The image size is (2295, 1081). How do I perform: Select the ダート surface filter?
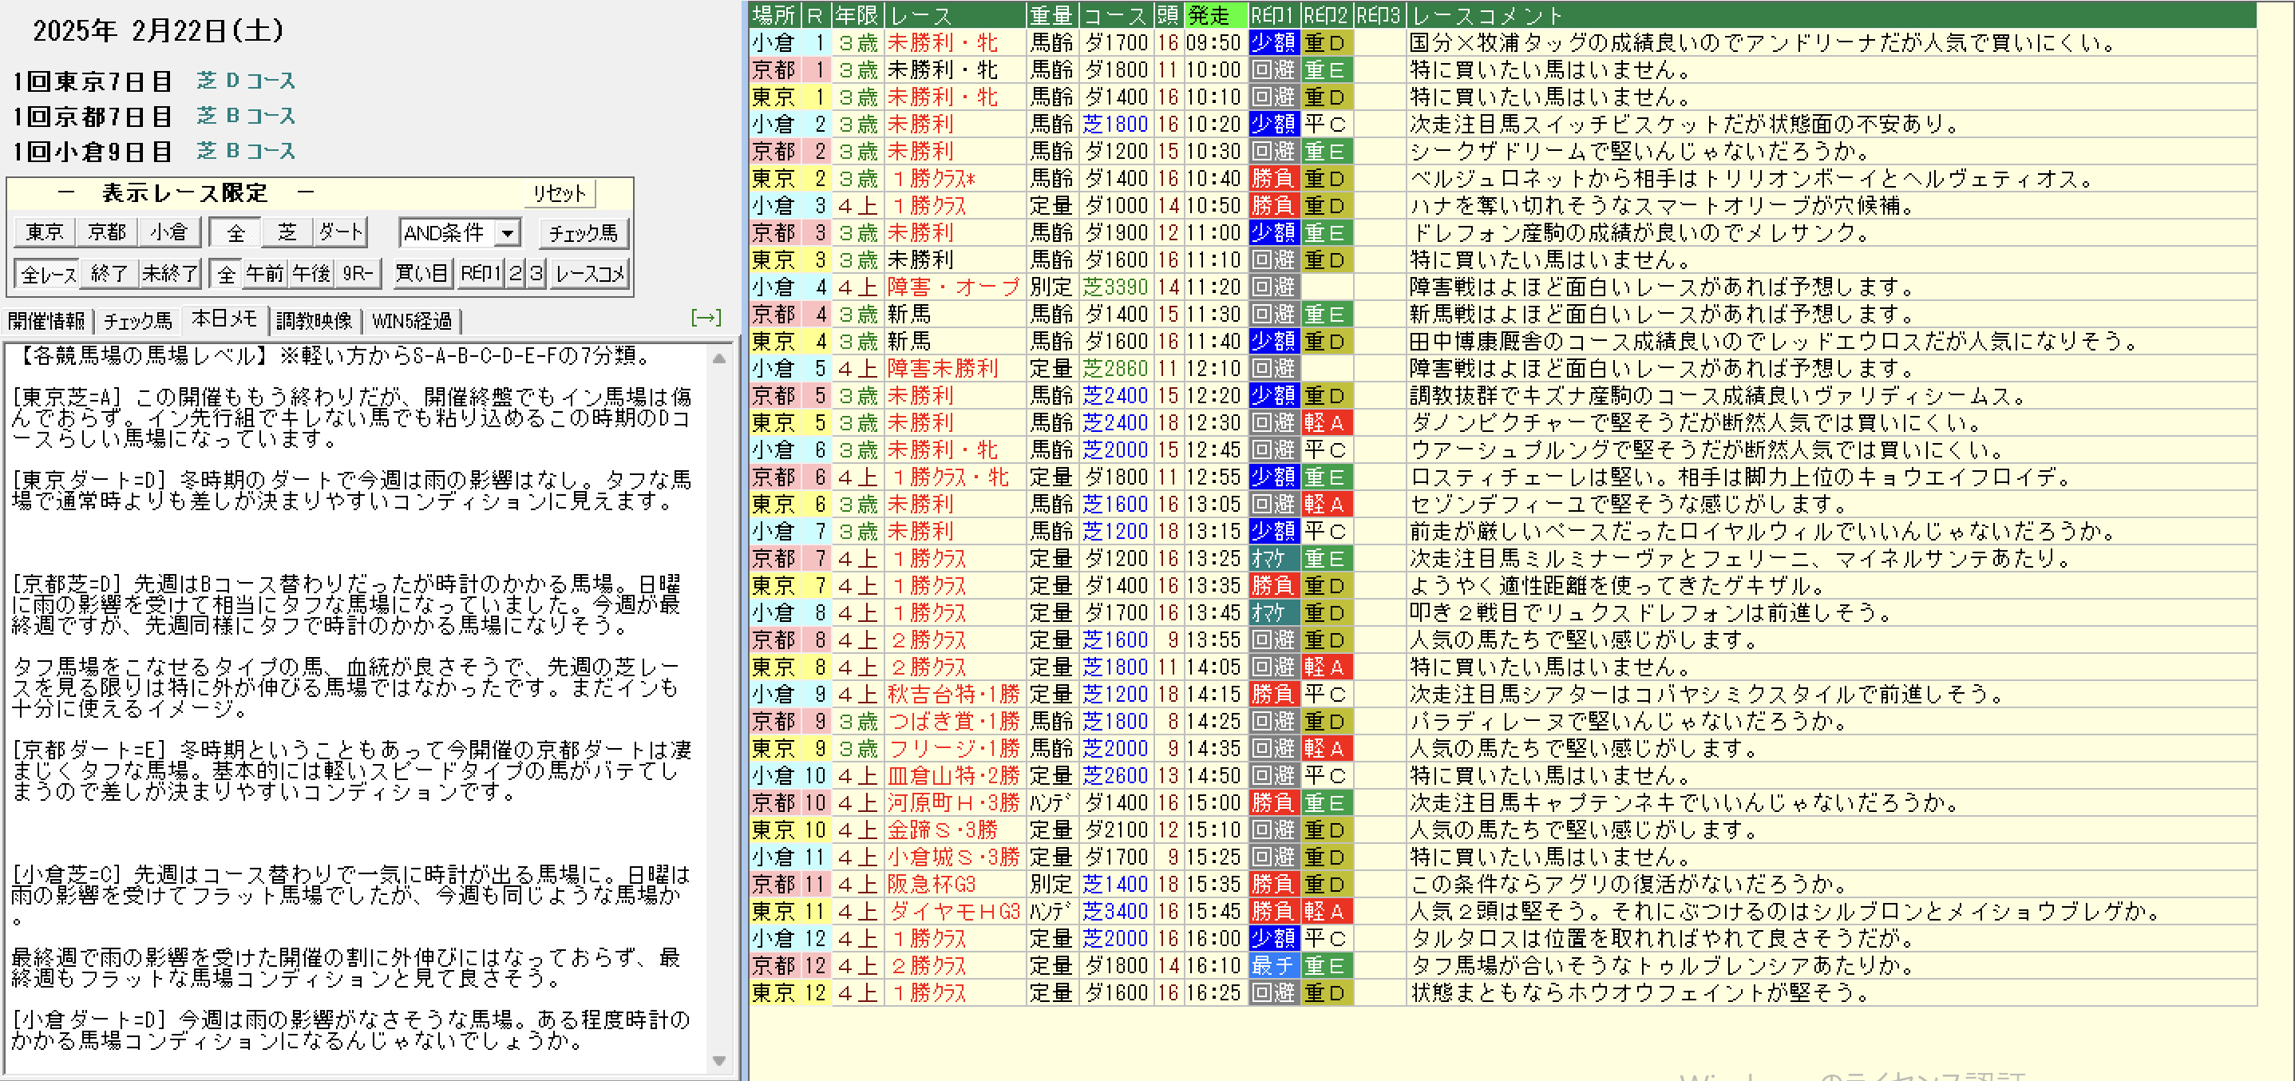tap(340, 232)
